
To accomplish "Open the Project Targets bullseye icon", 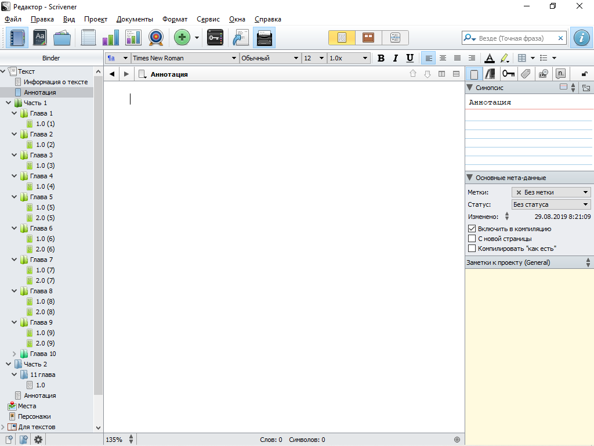I will (155, 38).
